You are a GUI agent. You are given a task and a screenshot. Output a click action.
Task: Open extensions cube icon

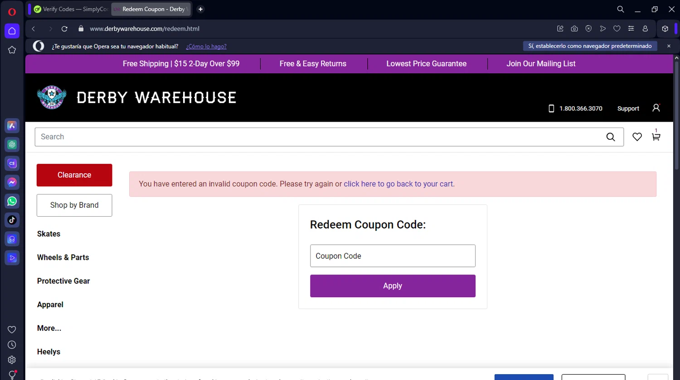click(x=665, y=28)
